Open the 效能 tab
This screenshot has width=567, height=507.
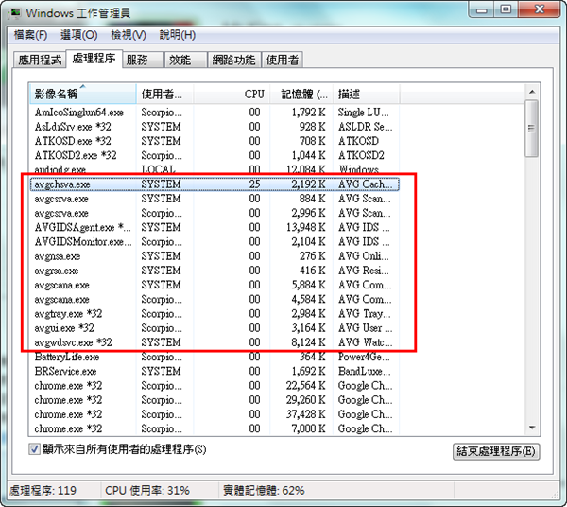[186, 60]
